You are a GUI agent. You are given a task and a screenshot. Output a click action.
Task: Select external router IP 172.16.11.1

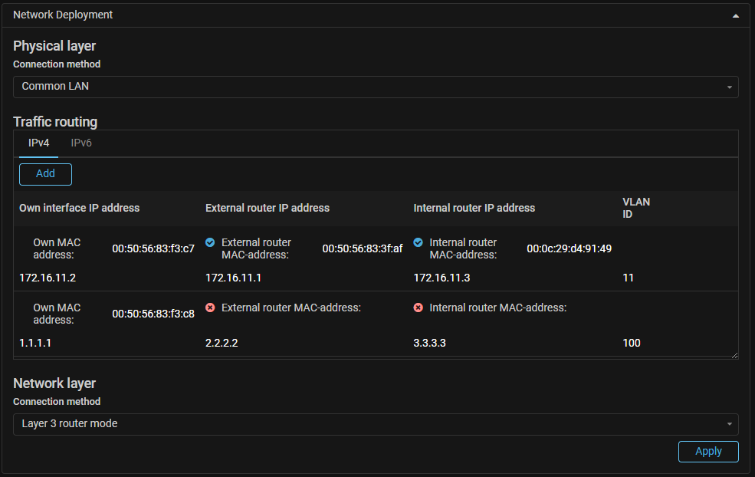233,278
